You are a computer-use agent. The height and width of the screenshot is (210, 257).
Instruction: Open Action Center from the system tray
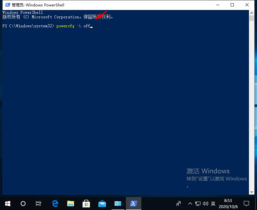click(x=246, y=204)
